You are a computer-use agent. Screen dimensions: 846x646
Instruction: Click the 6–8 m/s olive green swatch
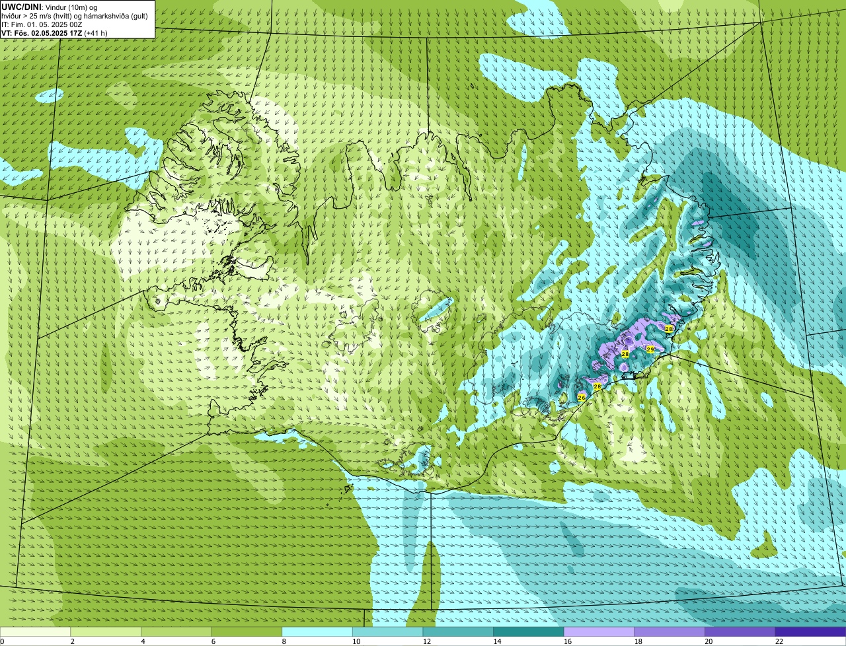pyautogui.click(x=247, y=631)
